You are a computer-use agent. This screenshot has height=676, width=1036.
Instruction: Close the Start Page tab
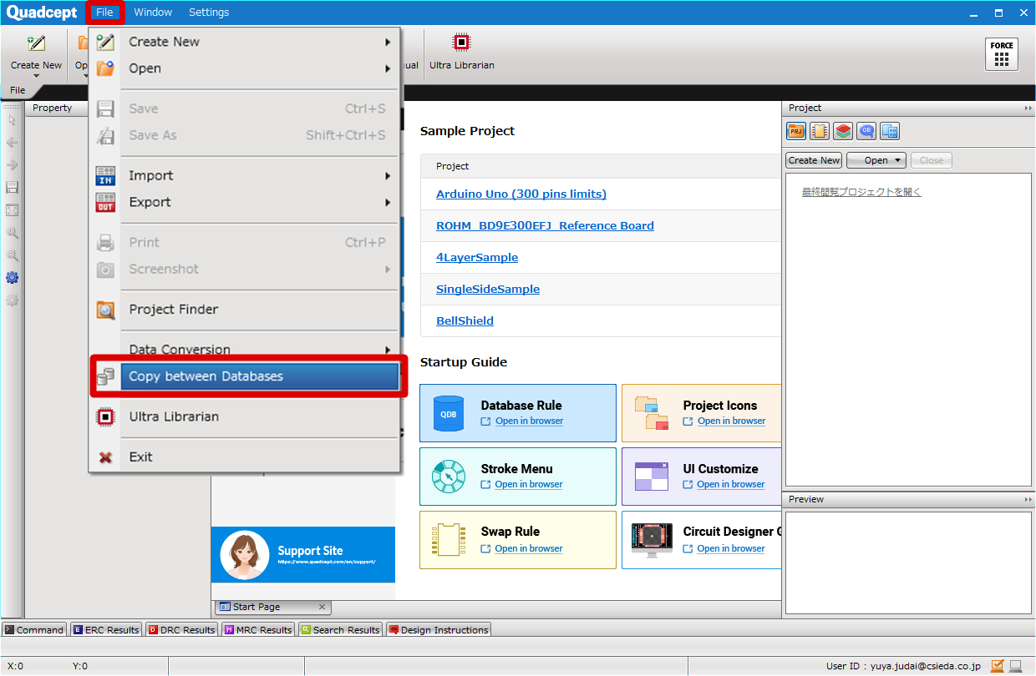click(322, 607)
